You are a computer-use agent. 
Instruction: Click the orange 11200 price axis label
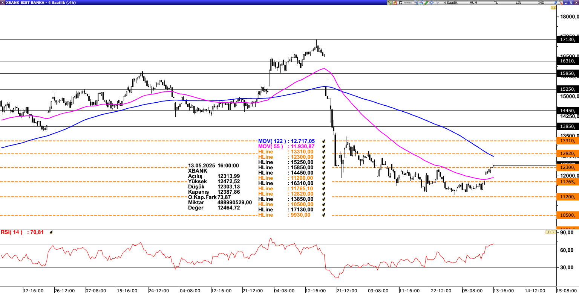[x=567, y=197]
